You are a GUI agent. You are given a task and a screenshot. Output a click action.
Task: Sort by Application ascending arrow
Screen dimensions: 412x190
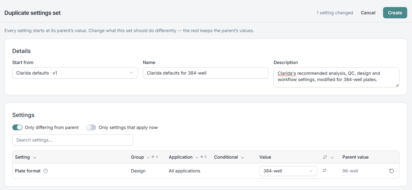pos(202,157)
